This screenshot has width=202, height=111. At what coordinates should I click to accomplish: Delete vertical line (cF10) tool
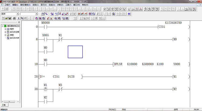(x=141, y=9)
